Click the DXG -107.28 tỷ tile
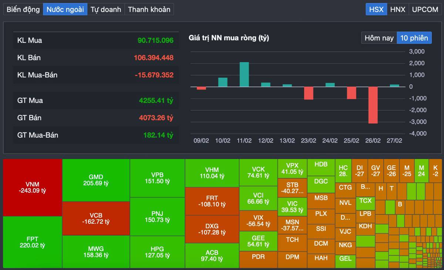The width and height of the screenshot is (444, 270). click(x=212, y=229)
